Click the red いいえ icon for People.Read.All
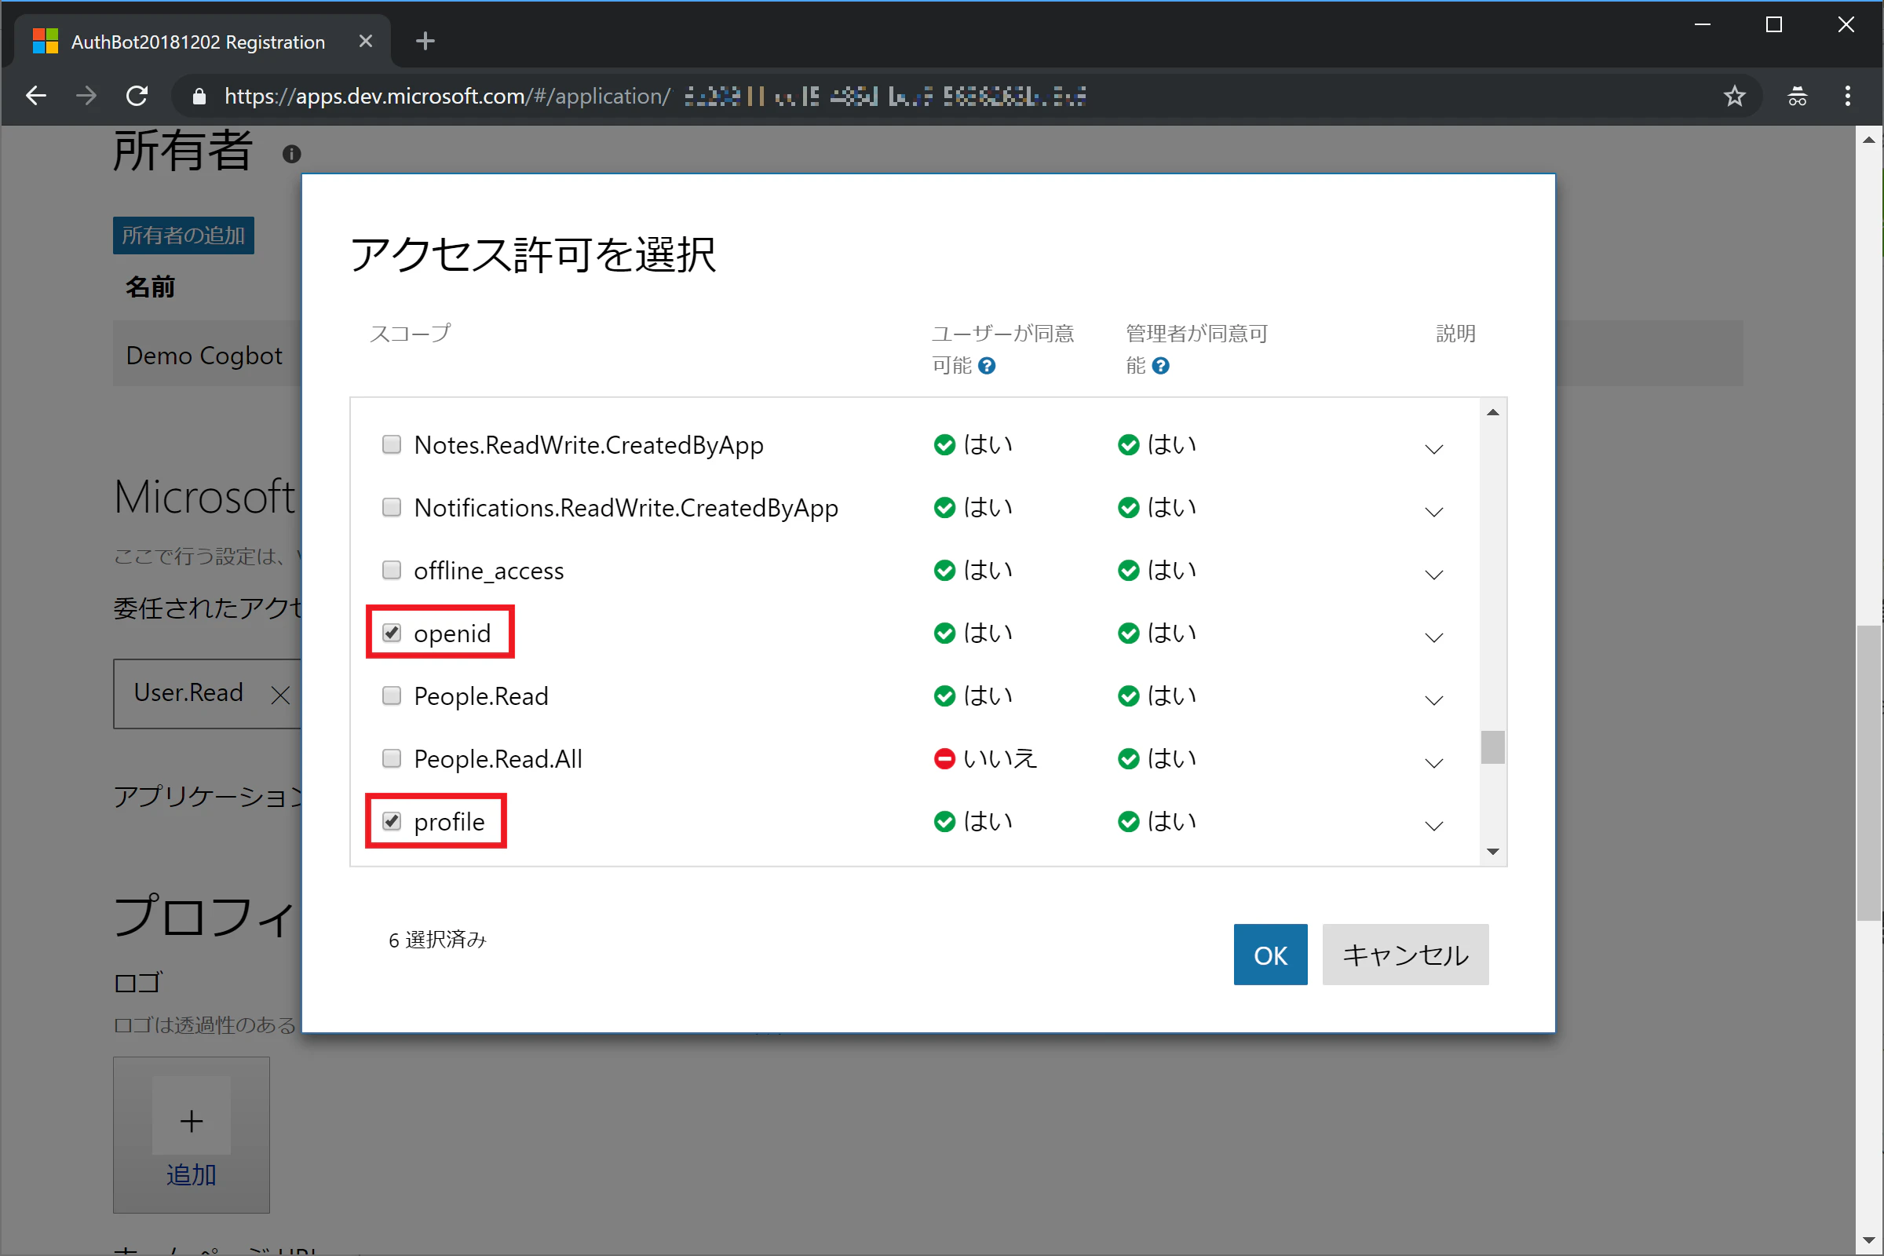 coord(944,758)
